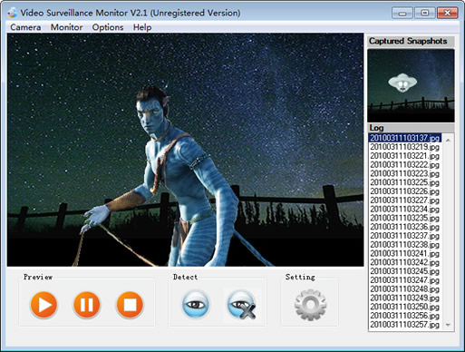Maximize the Video Surveillance Monitor window
This screenshot has height=352, width=465.
(x=425, y=13)
